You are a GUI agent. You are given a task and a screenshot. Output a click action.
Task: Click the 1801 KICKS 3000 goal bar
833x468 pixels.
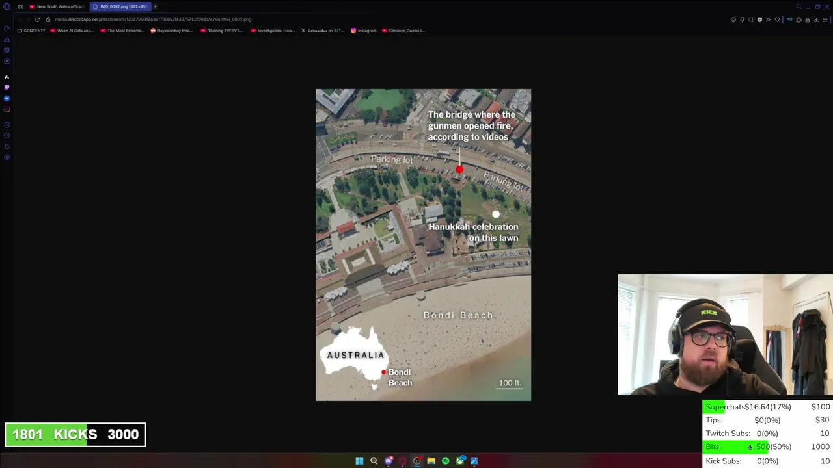pyautogui.click(x=75, y=435)
